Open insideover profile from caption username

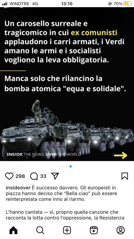point(18,188)
